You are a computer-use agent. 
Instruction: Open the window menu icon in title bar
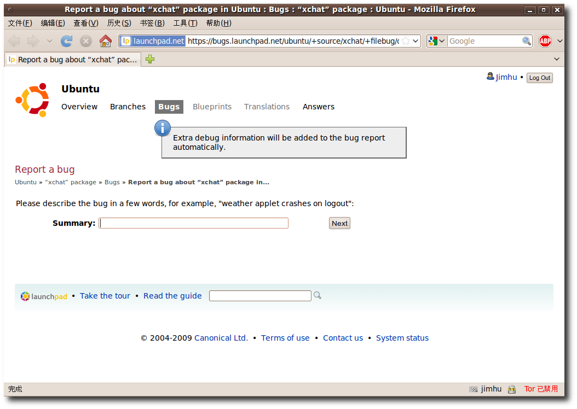[x=10, y=10]
